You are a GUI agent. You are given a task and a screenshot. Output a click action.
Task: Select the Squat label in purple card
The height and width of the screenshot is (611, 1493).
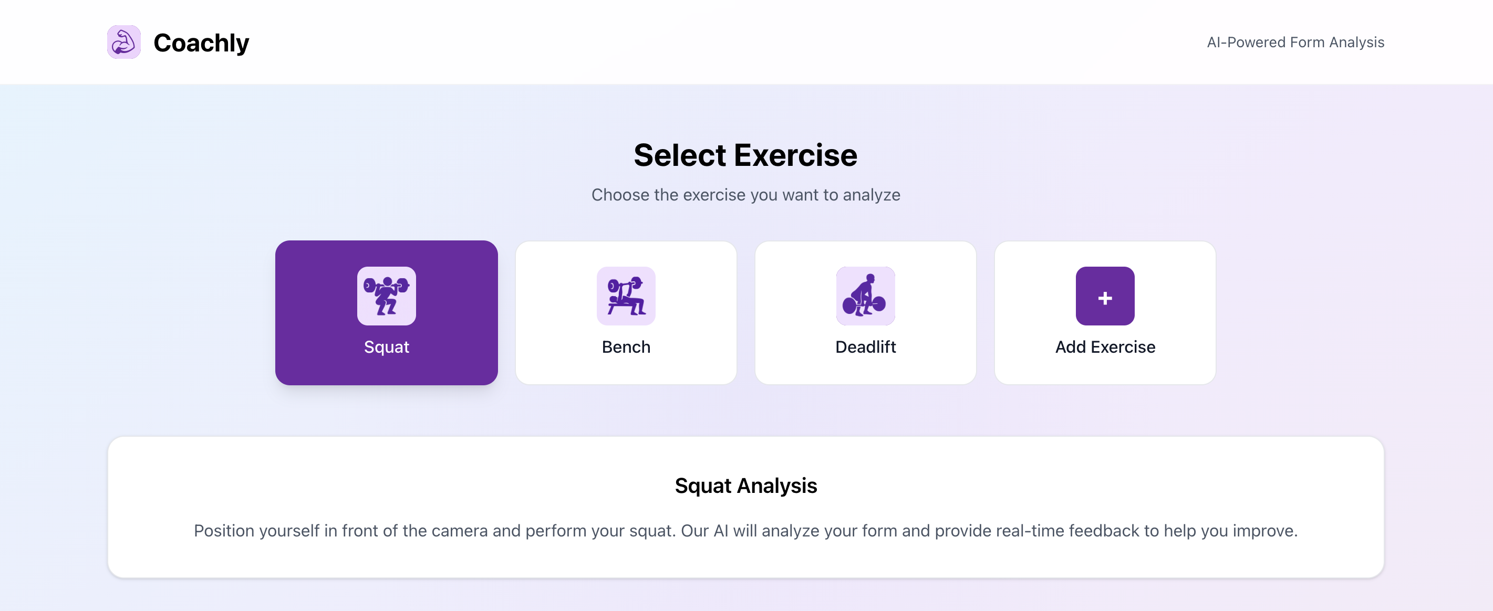tap(387, 347)
